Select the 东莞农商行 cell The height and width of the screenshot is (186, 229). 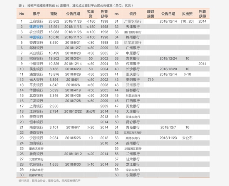pos(133,96)
